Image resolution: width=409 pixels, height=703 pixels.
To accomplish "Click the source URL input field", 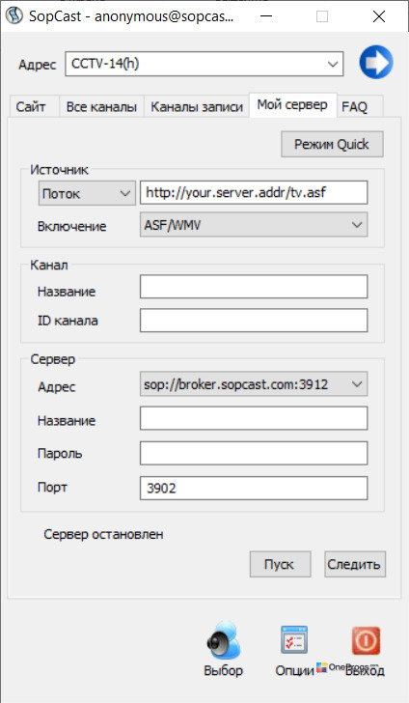I will (254, 193).
